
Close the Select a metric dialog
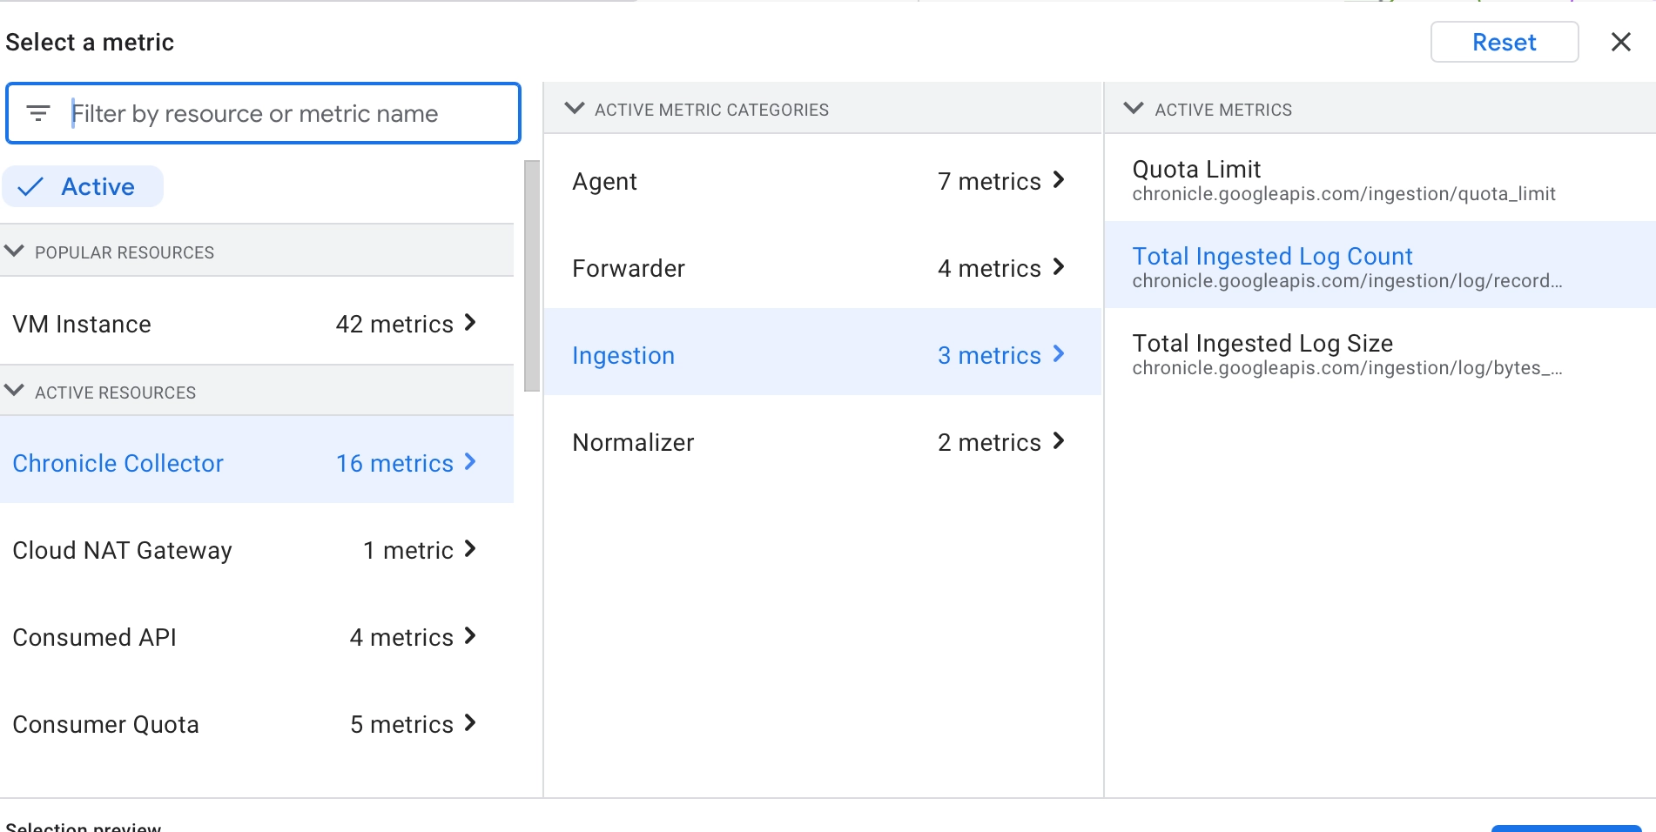point(1621,42)
